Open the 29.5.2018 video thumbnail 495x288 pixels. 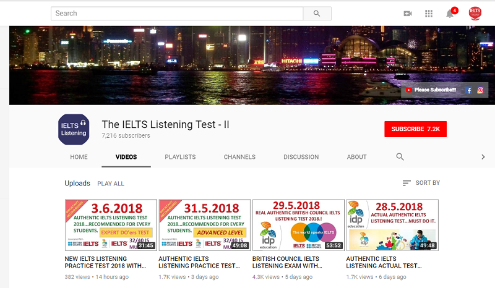point(298,225)
